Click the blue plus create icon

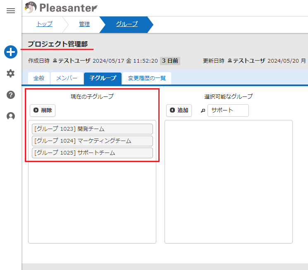[x=11, y=52]
